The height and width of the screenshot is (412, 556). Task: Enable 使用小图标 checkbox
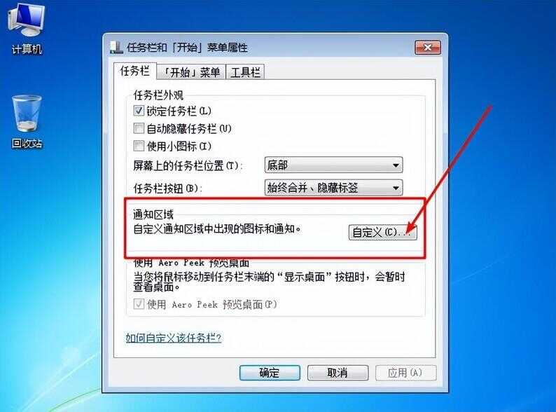click(x=139, y=146)
